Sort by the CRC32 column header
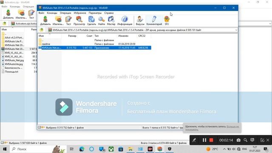The height and width of the screenshot is (153, 272). point(144,36)
